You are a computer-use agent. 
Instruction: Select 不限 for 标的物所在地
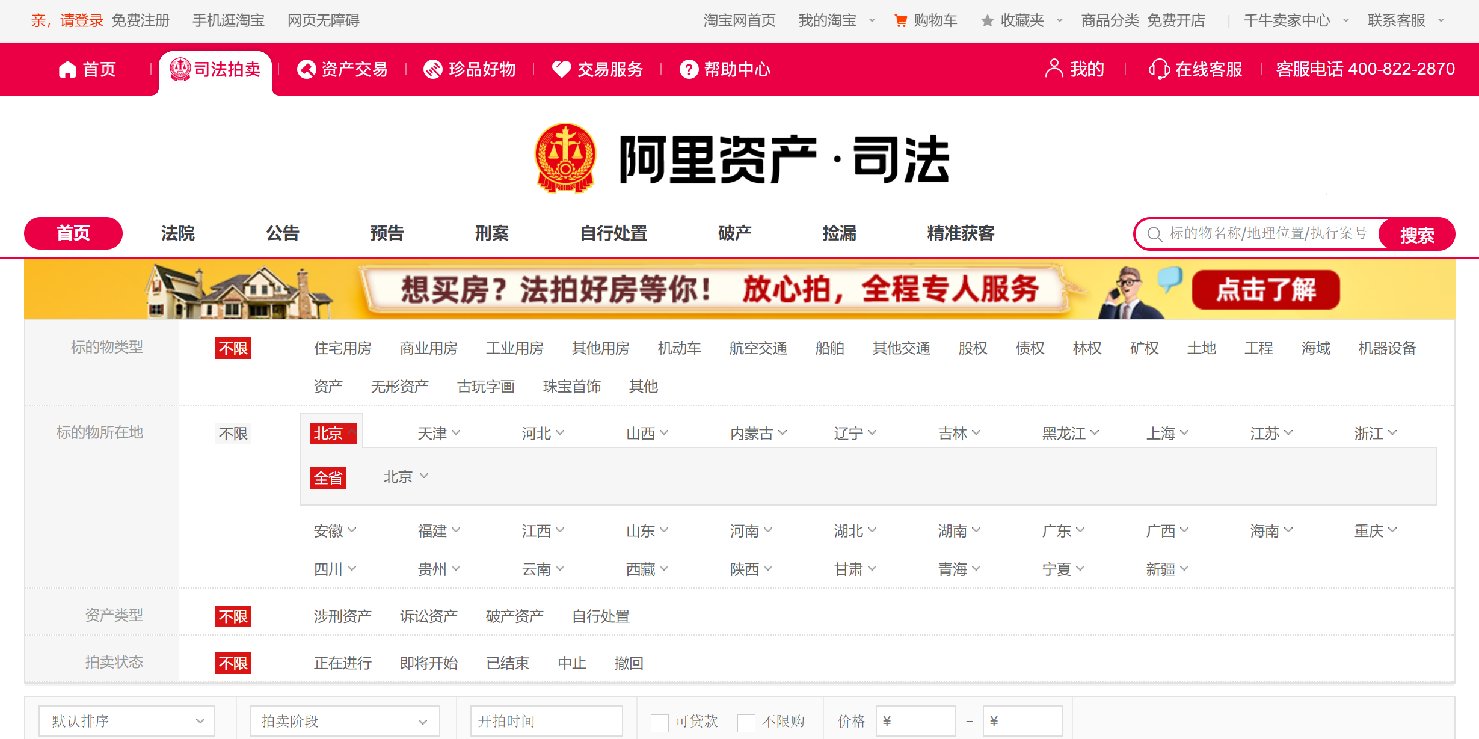point(233,434)
